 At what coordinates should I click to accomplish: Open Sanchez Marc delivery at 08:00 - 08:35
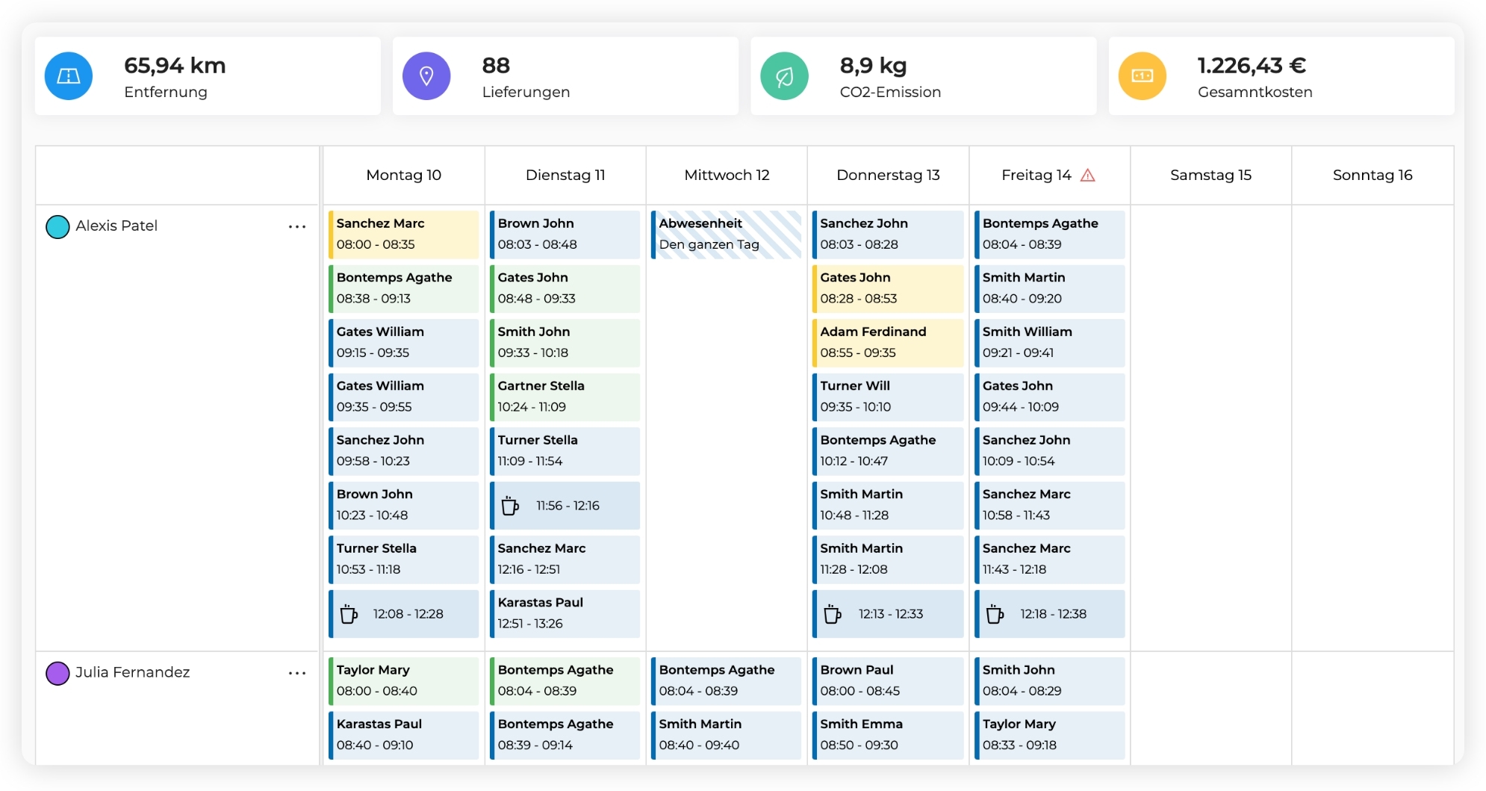pos(404,235)
